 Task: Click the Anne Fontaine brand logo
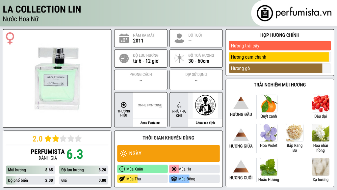(150, 105)
